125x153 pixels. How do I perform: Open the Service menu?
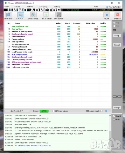click(x=17, y=7)
